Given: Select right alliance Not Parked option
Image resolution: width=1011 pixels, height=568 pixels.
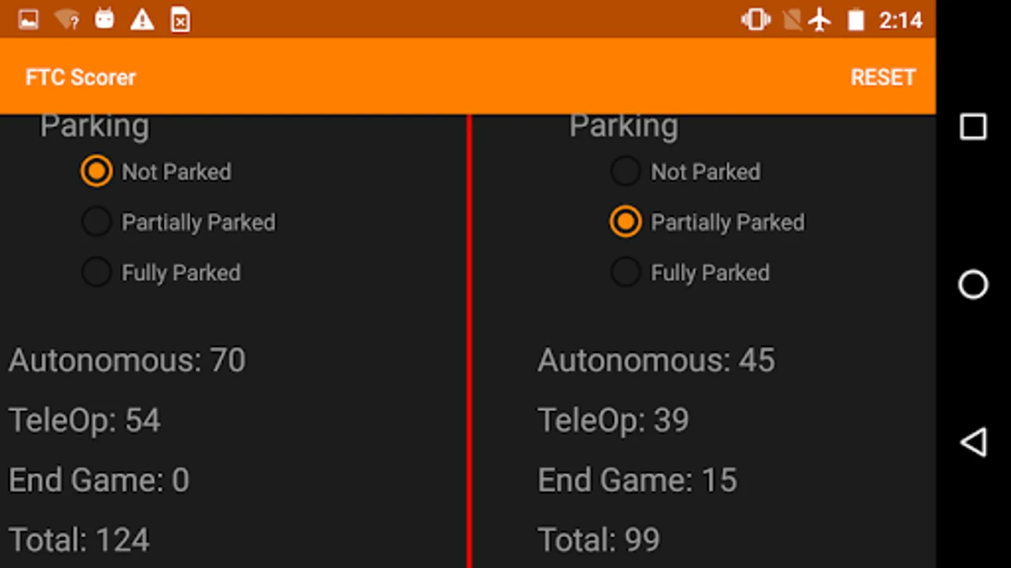Looking at the screenshot, I should (x=626, y=171).
